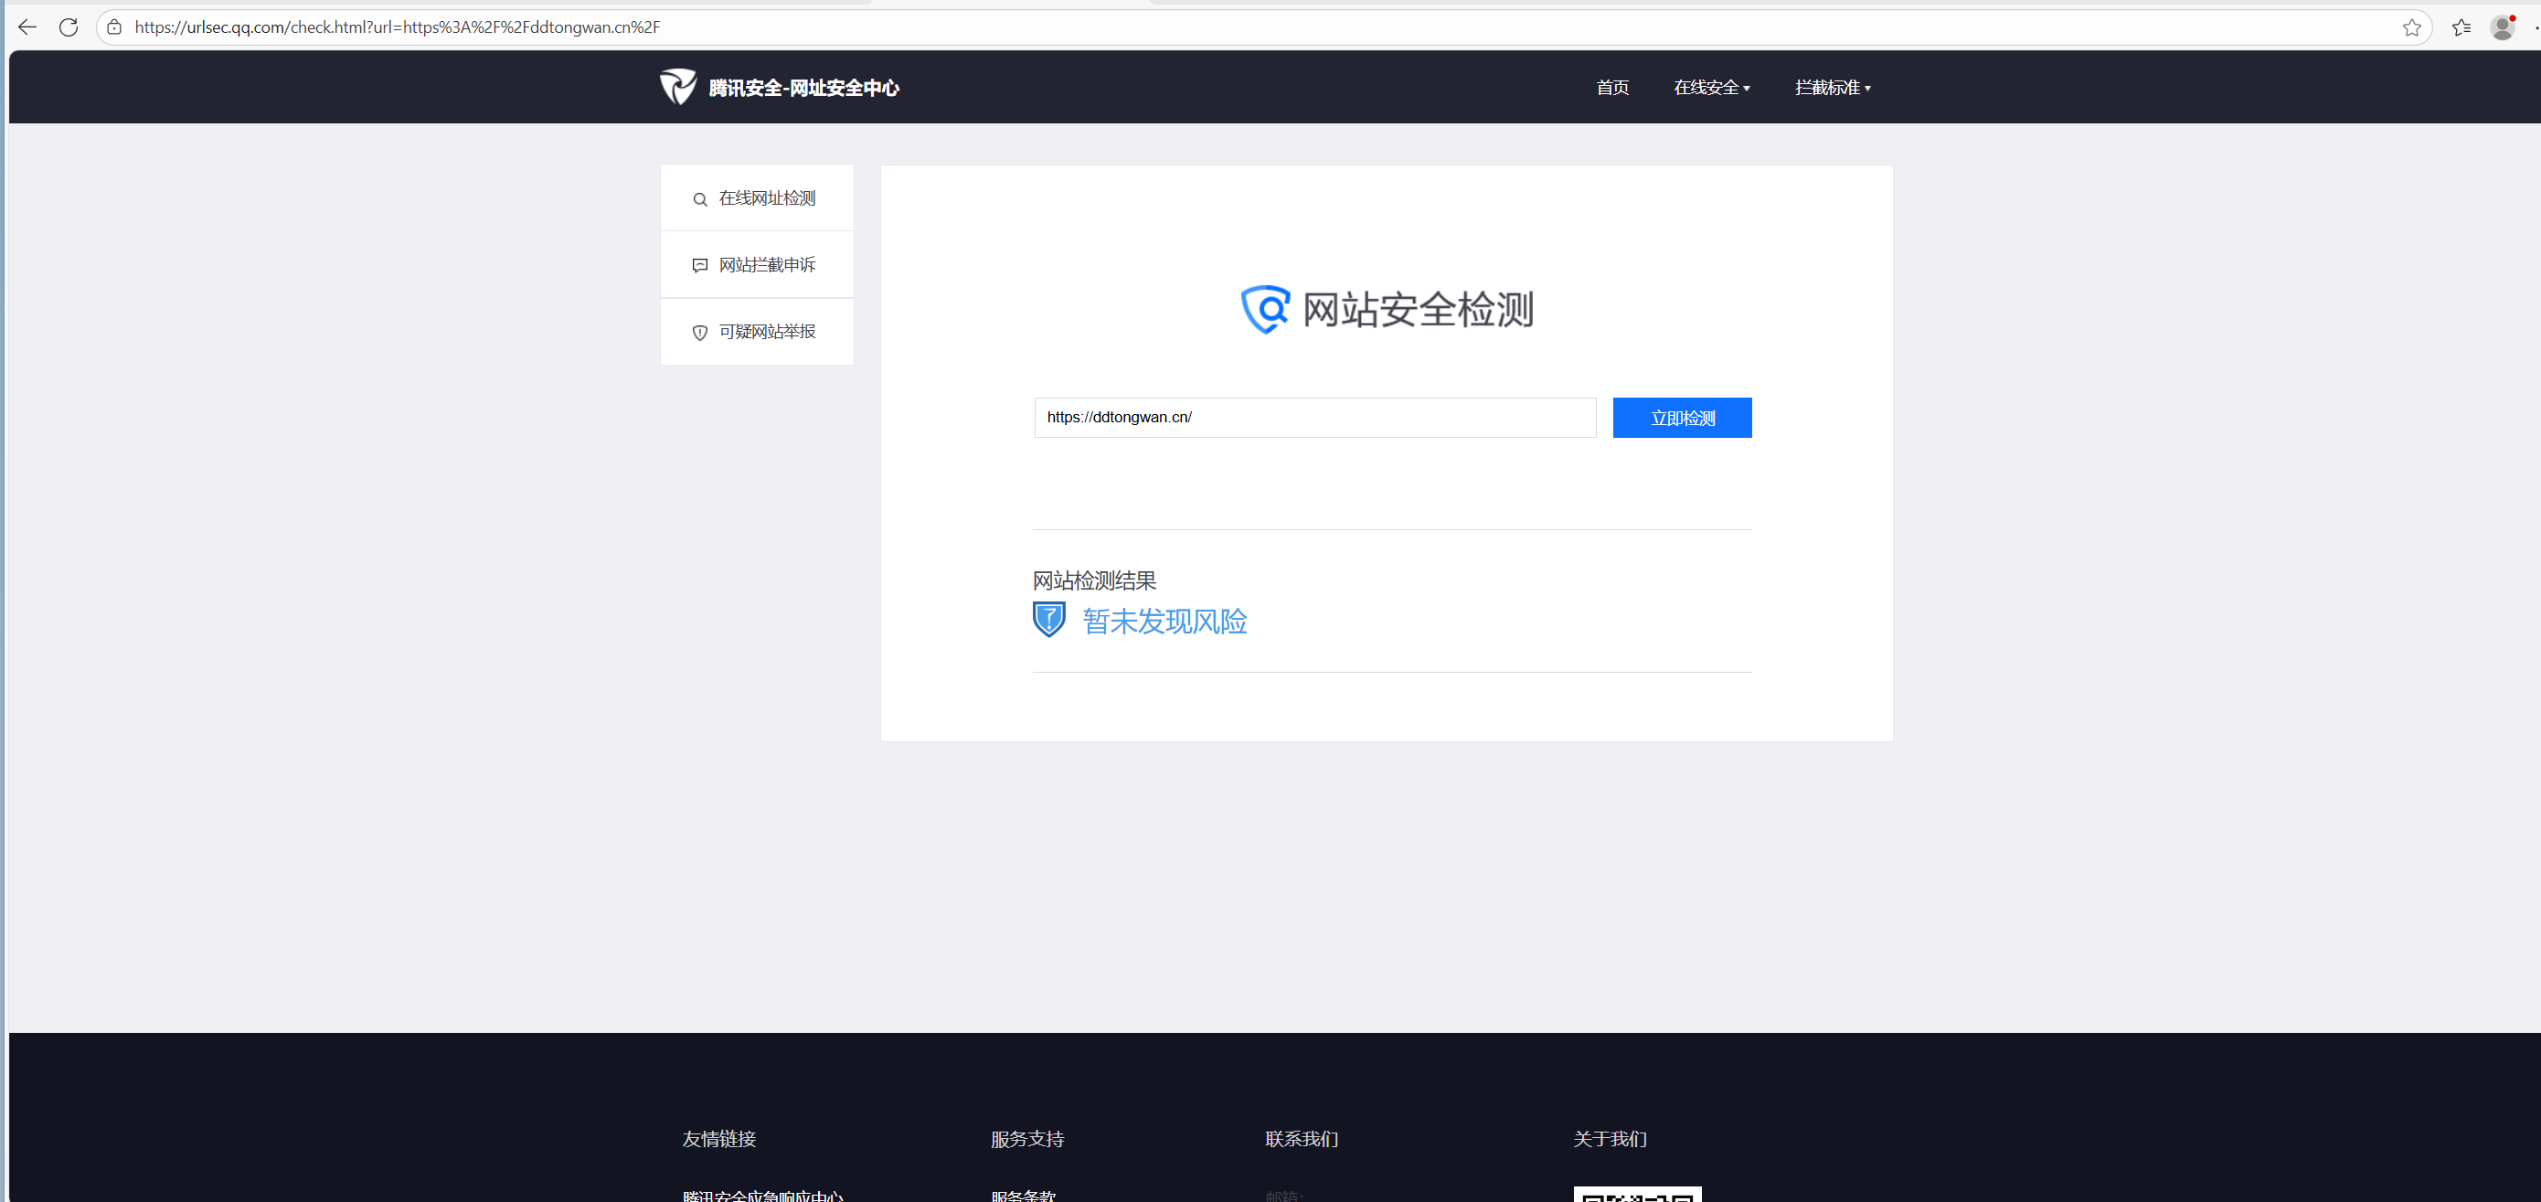Click the page refresh icon
The height and width of the screenshot is (1202, 2541).
click(68, 27)
